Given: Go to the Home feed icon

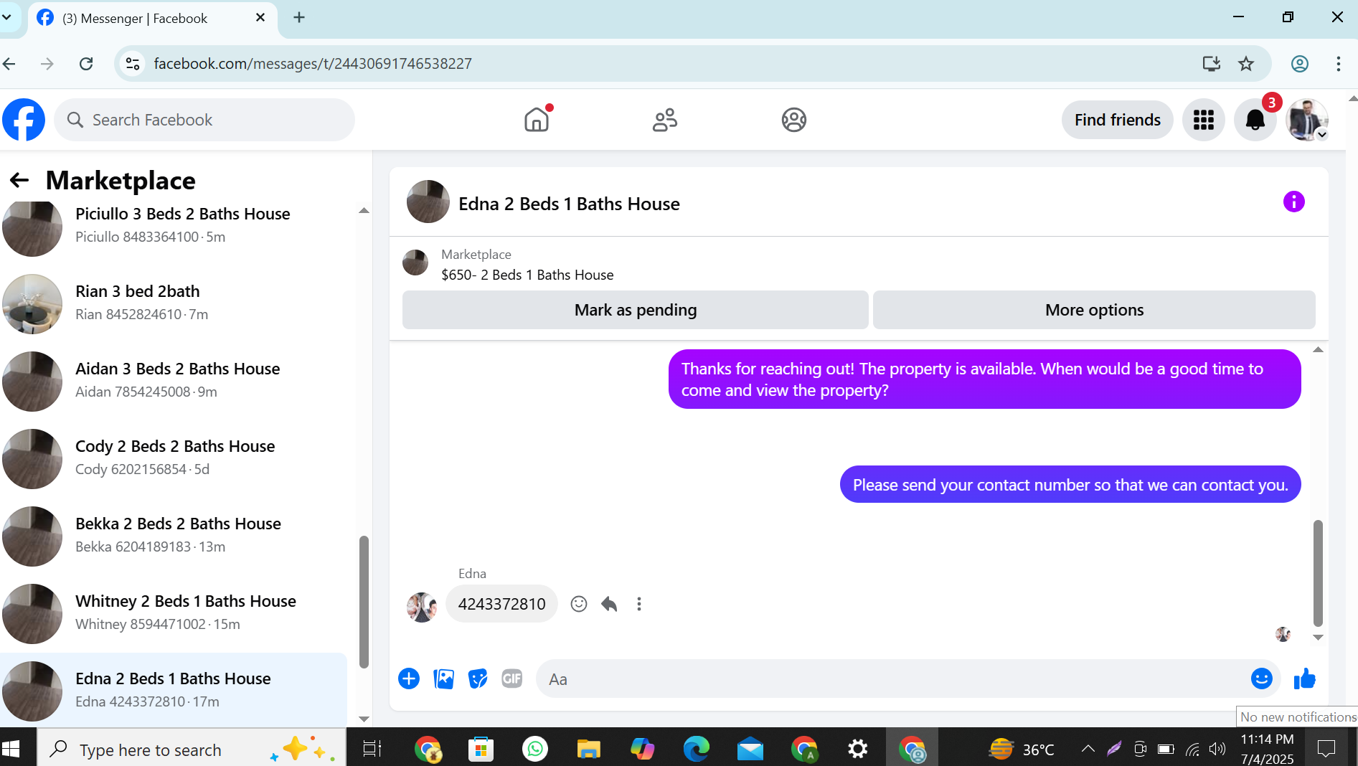Looking at the screenshot, I should pyautogui.click(x=537, y=120).
